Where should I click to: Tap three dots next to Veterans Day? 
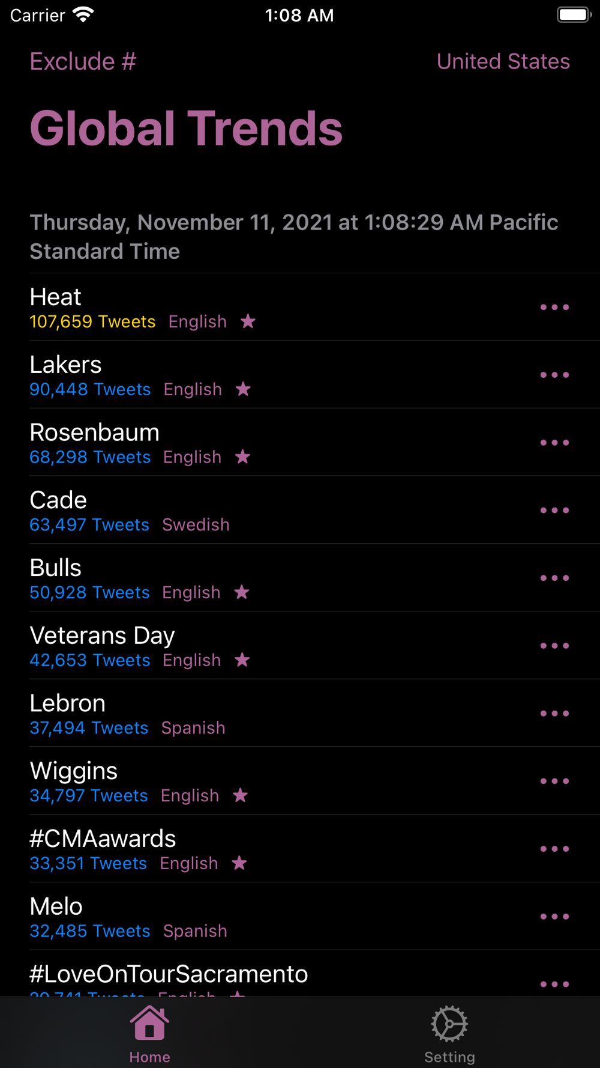pos(554,646)
